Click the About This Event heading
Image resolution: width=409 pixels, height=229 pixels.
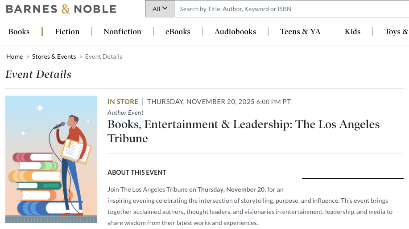click(x=137, y=173)
